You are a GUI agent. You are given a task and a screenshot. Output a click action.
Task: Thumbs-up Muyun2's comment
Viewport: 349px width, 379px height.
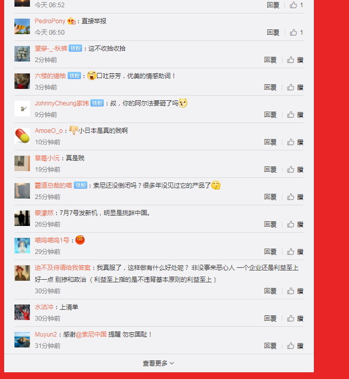(295, 345)
